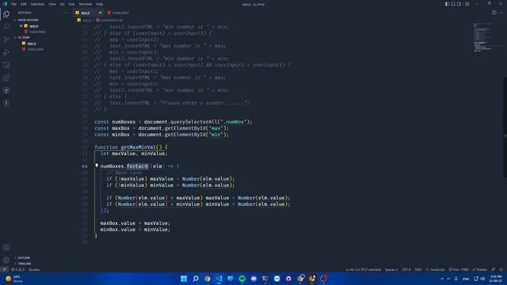Open the Search view in activity bar
The height and width of the screenshot is (285, 507).
[x=6, y=27]
